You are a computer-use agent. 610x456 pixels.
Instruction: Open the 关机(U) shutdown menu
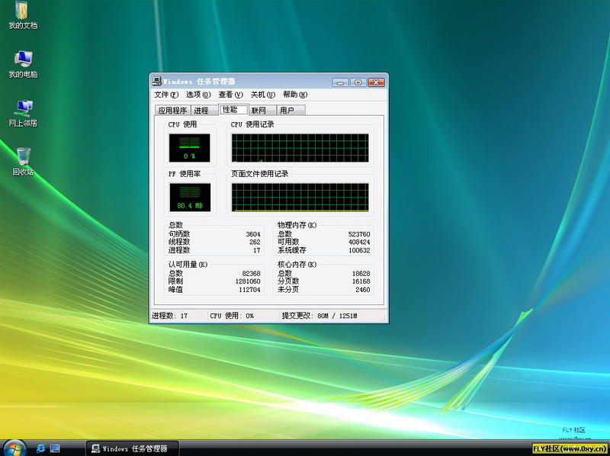tap(262, 95)
